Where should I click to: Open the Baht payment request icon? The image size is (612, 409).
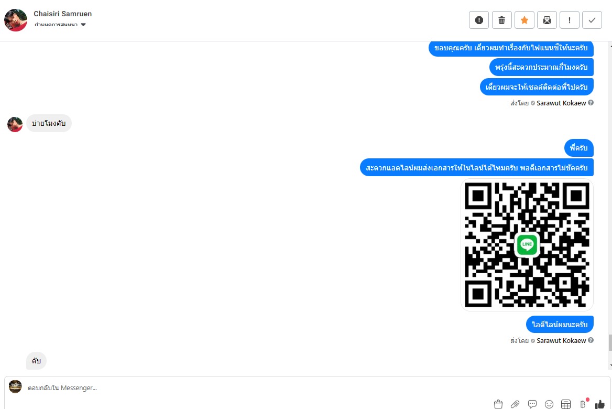click(583, 404)
